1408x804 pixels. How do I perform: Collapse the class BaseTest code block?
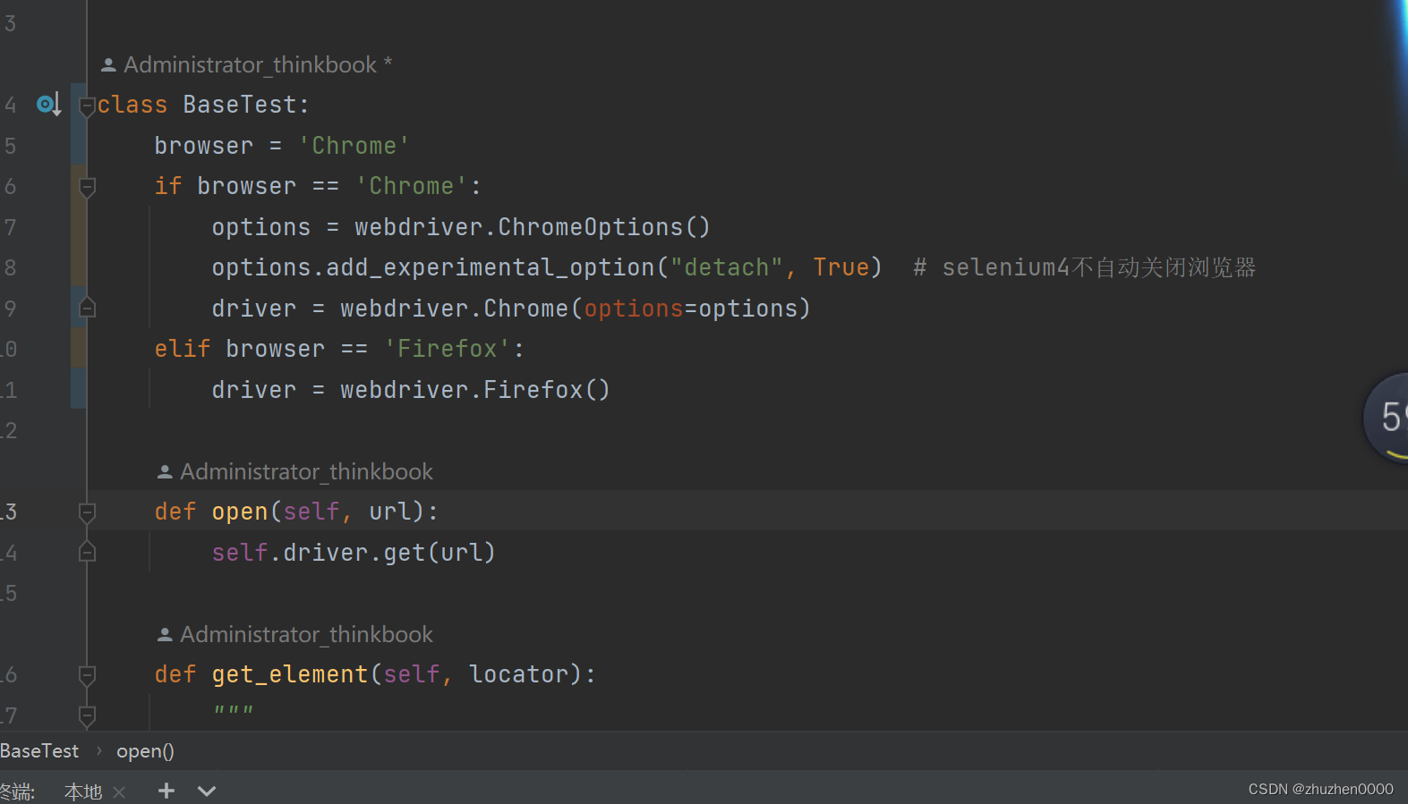tap(87, 107)
